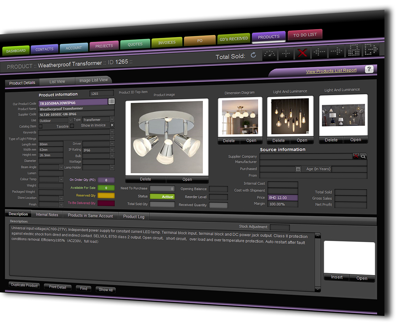This screenshot has height=327, width=409.
Task: Go to next record with right arrow icon
Action: [336, 51]
